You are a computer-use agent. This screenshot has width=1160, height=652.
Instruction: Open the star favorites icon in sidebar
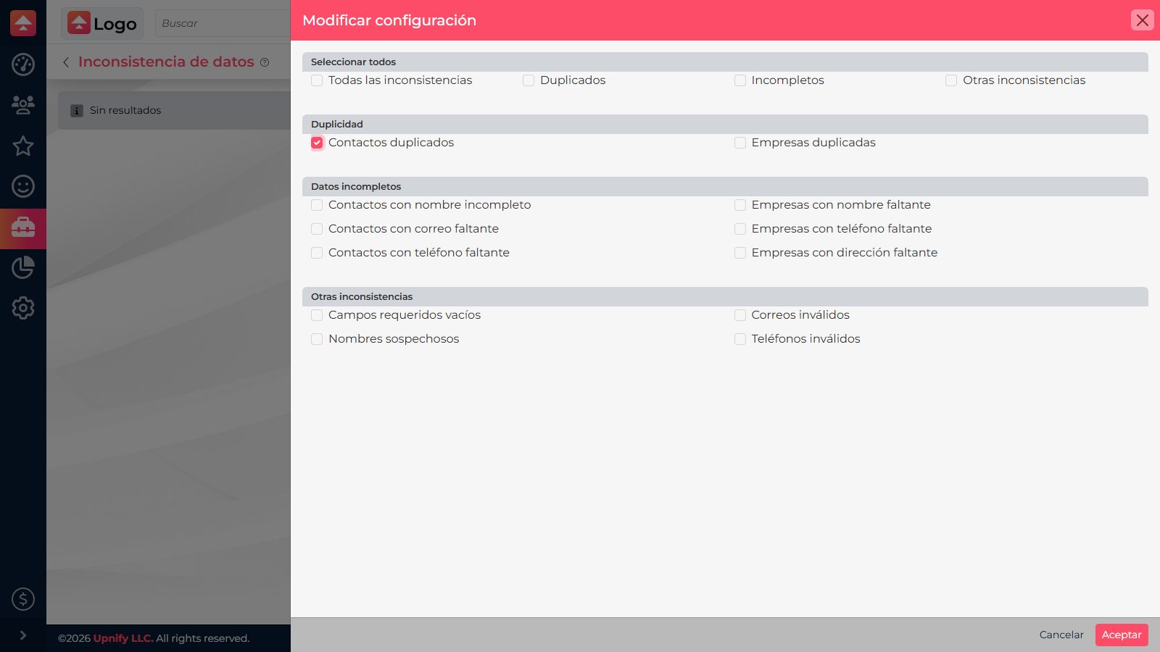[x=23, y=146]
